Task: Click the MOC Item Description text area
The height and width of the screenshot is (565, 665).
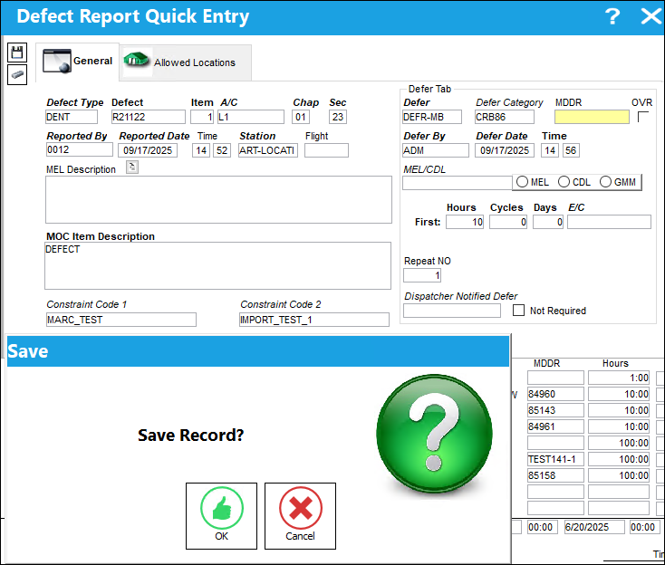Action: coord(217,266)
